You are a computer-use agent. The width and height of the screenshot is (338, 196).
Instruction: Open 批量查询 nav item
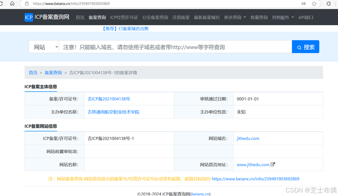[259, 18]
